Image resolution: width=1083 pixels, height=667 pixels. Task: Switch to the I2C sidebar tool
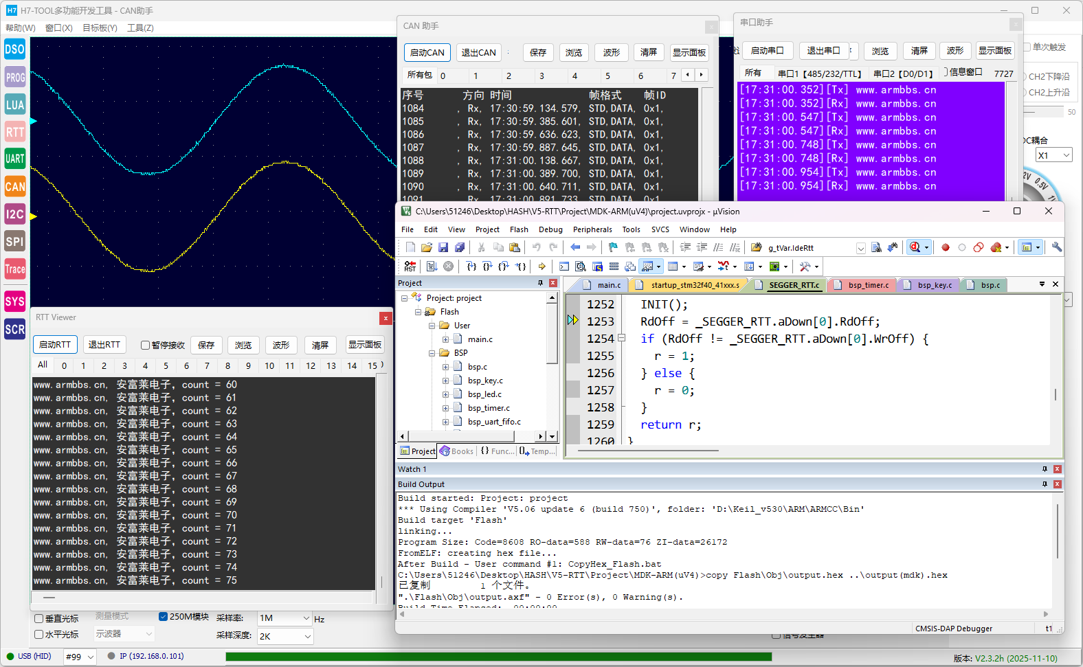15,214
